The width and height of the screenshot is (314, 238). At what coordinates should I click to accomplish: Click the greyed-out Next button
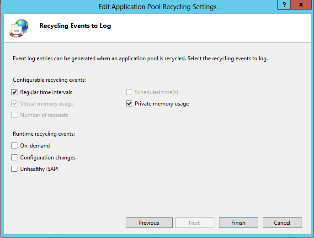194,223
